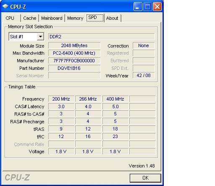Click the Week/Year value 42 / 08
Viewport: 215px width, 186px height.
tap(144, 75)
